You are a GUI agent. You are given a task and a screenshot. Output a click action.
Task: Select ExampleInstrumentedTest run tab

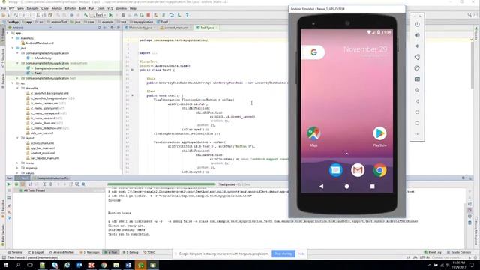52,178
